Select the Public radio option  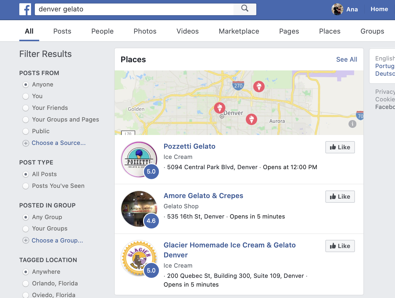(x=26, y=131)
